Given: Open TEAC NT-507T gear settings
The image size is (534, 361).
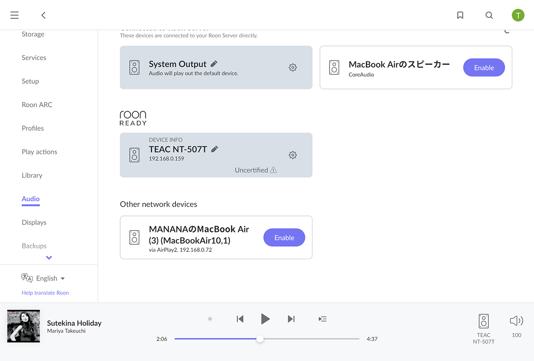Looking at the screenshot, I should click(x=292, y=155).
